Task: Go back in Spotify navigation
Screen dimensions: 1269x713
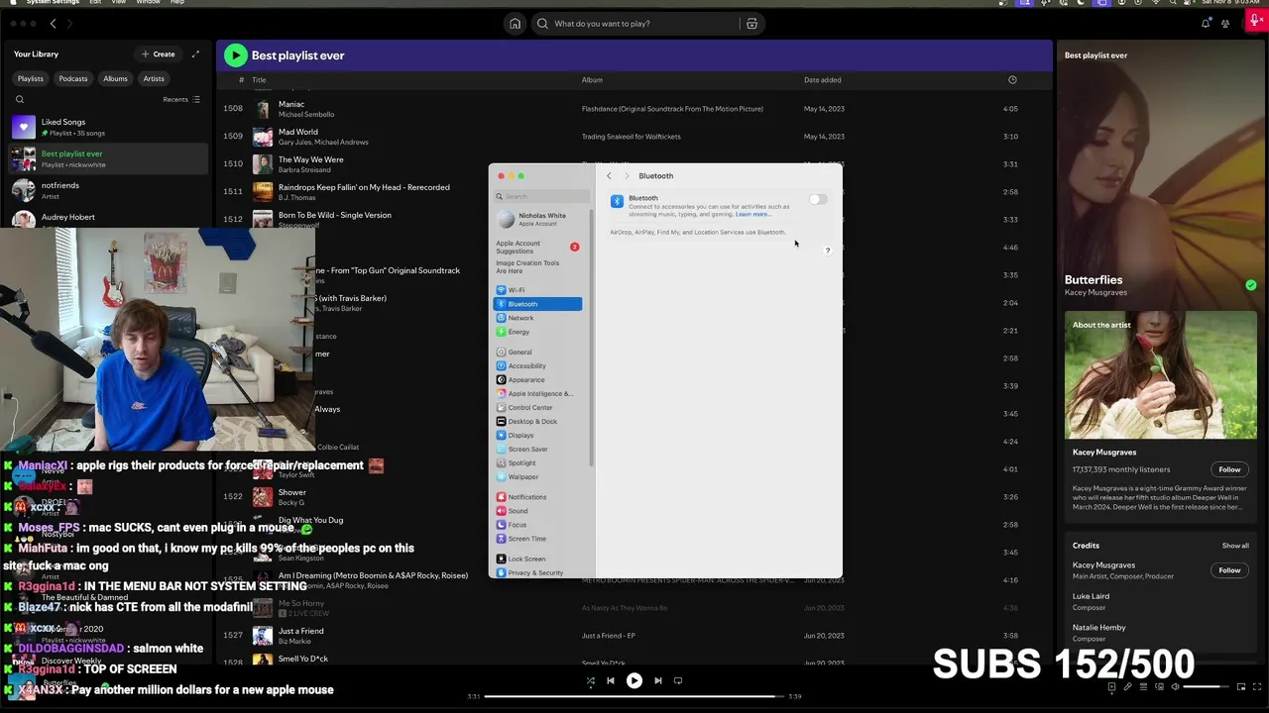Action: click(x=53, y=24)
